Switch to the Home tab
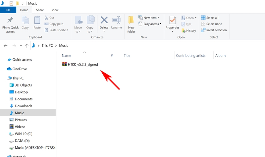Screen dimensions: 265x157 tap(24, 10)
